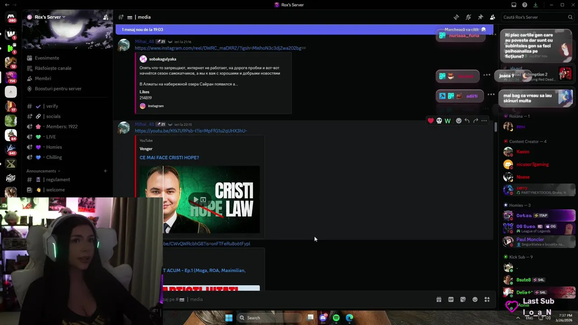This screenshot has height=325, width=578.
Task: Click Mihai_48 username on YouTube message
Action: point(144,124)
